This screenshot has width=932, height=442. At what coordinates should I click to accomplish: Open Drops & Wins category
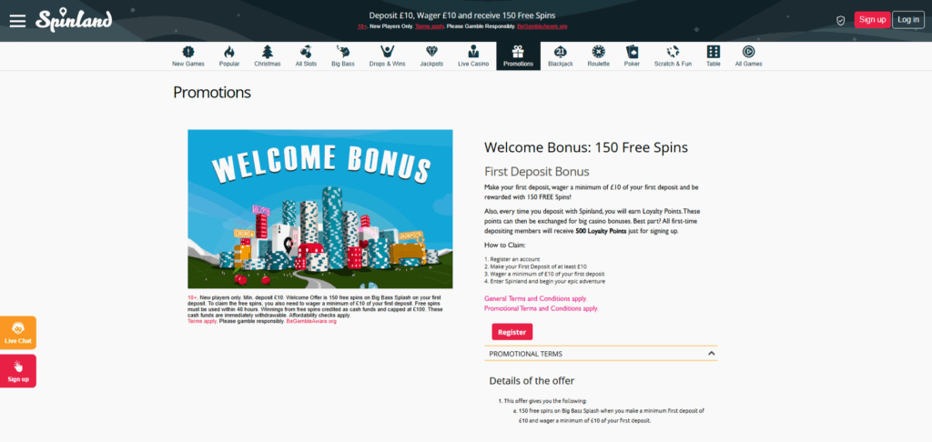click(x=387, y=55)
